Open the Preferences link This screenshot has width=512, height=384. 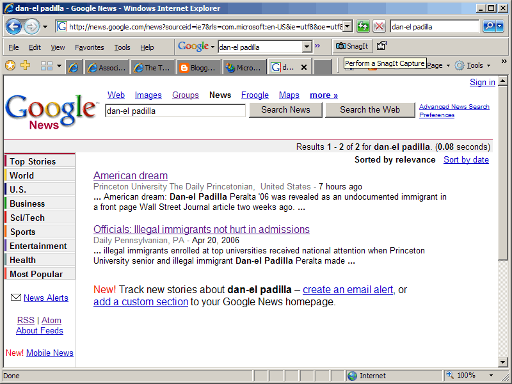pos(436,115)
